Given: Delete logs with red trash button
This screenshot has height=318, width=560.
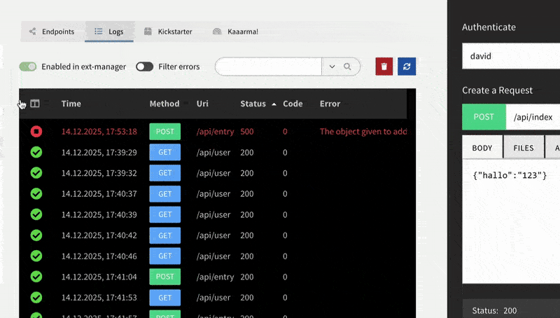Looking at the screenshot, I should (384, 67).
